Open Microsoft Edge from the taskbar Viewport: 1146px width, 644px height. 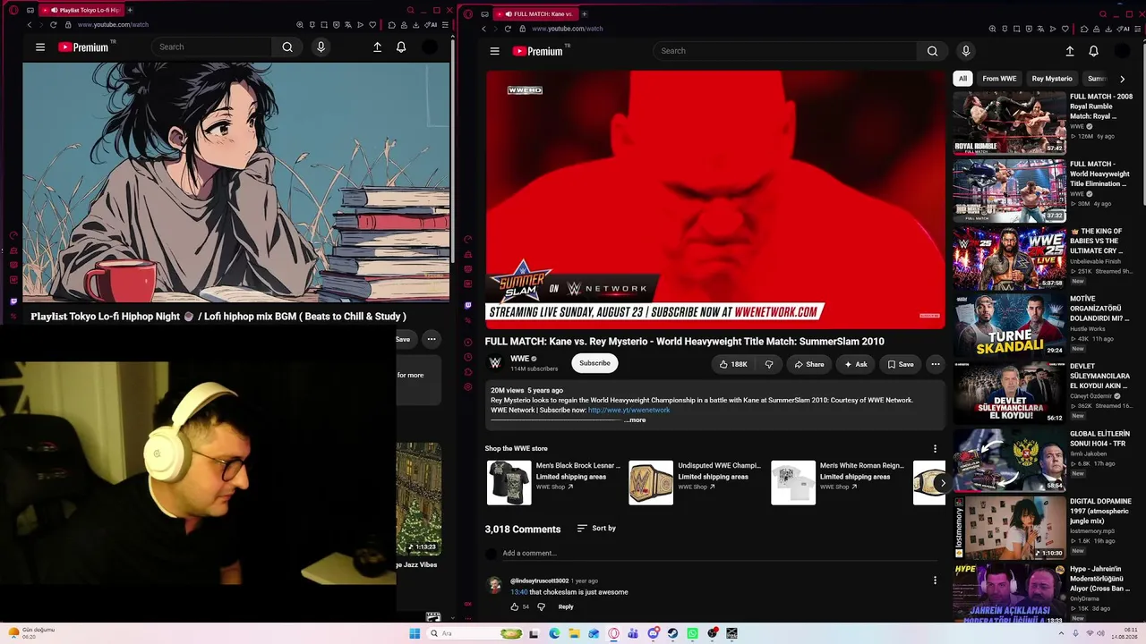point(554,633)
